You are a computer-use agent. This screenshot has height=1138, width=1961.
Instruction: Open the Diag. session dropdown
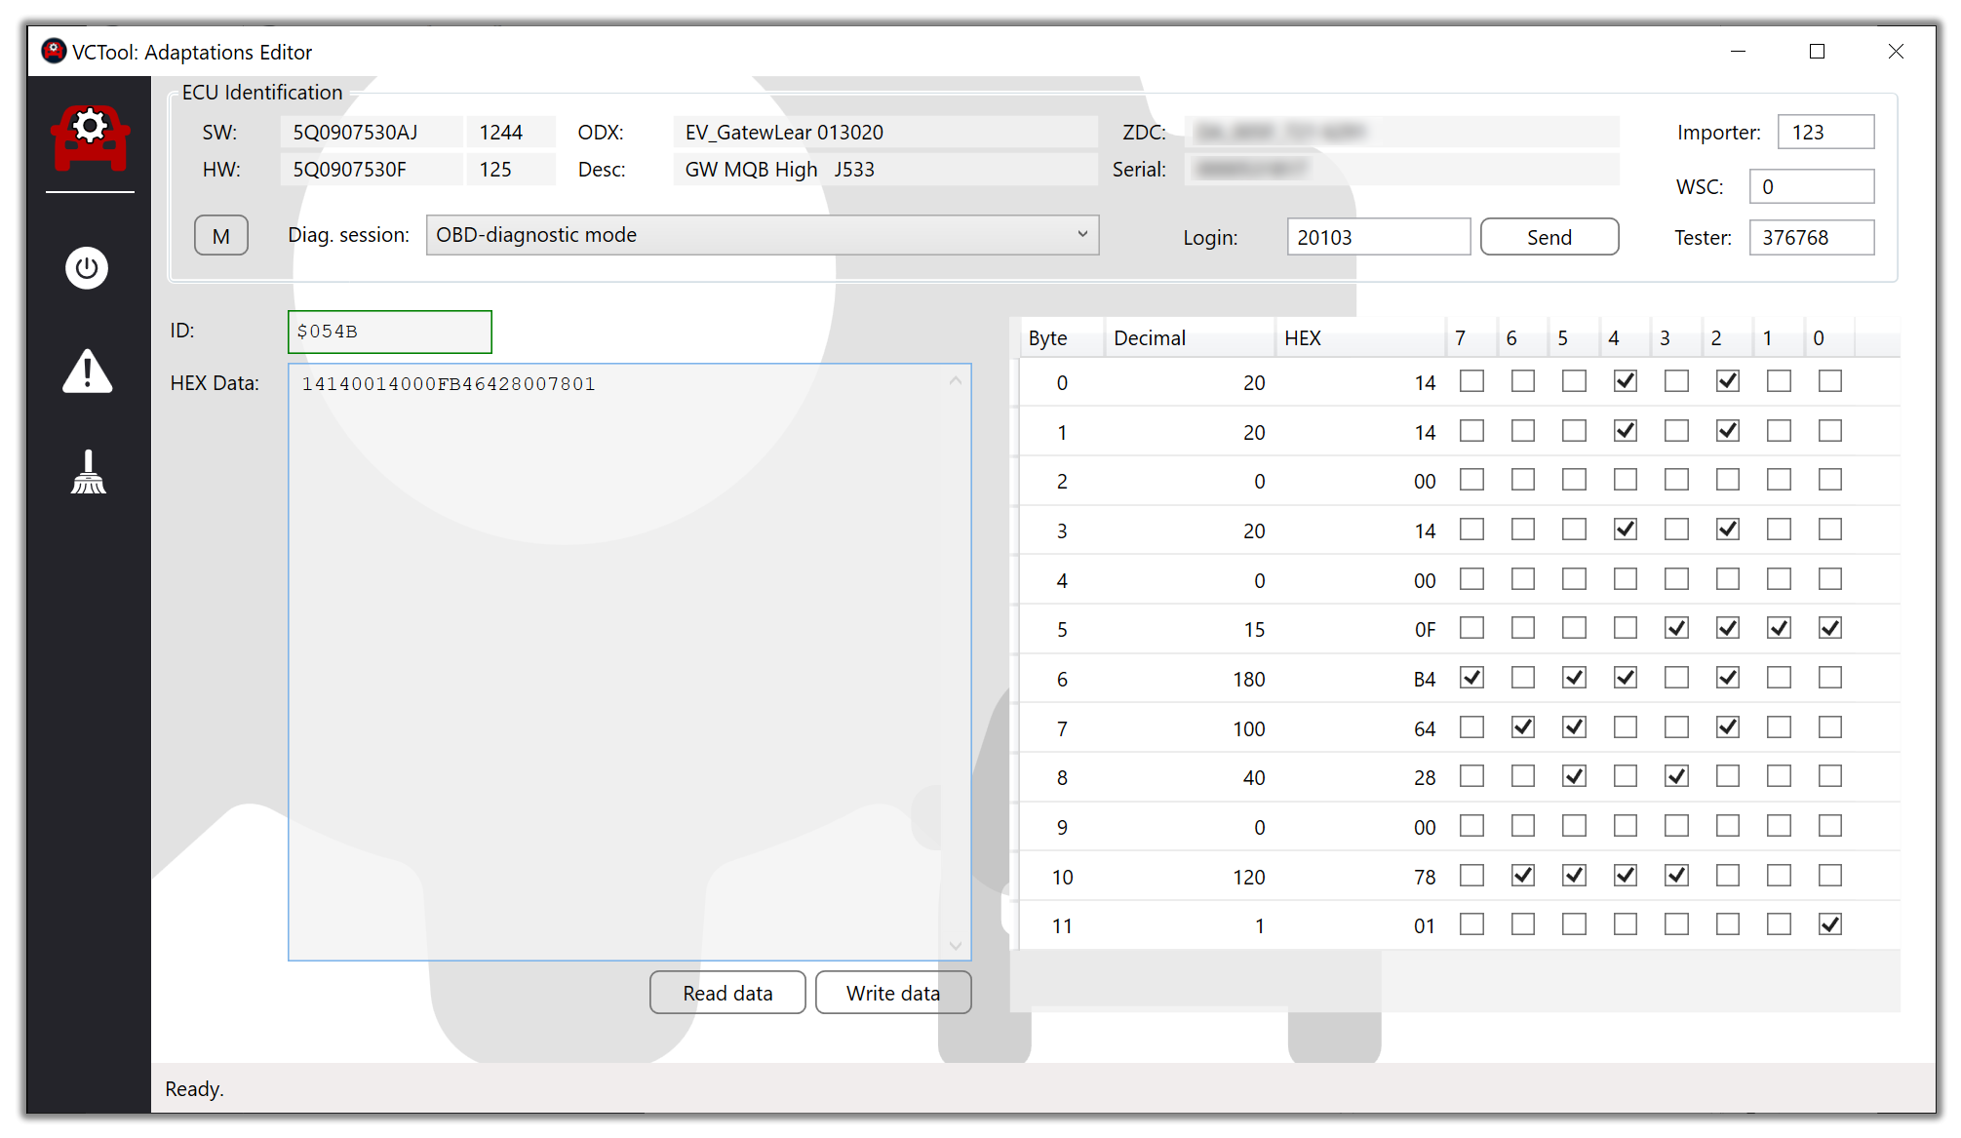click(761, 235)
